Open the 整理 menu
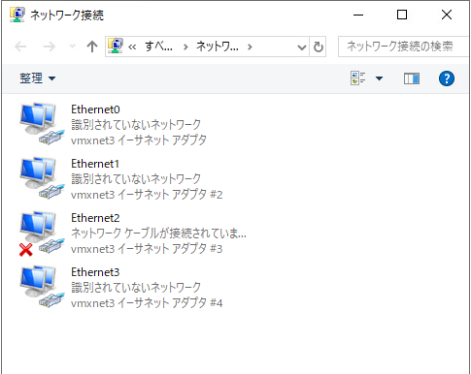471x374 pixels. (37, 78)
